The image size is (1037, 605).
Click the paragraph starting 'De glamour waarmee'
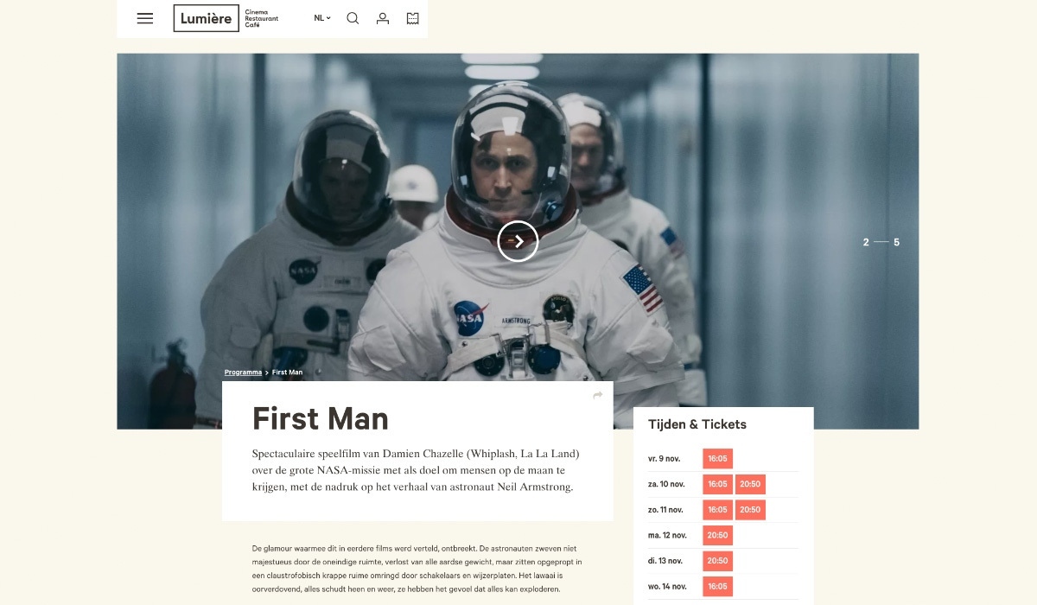[417, 569]
